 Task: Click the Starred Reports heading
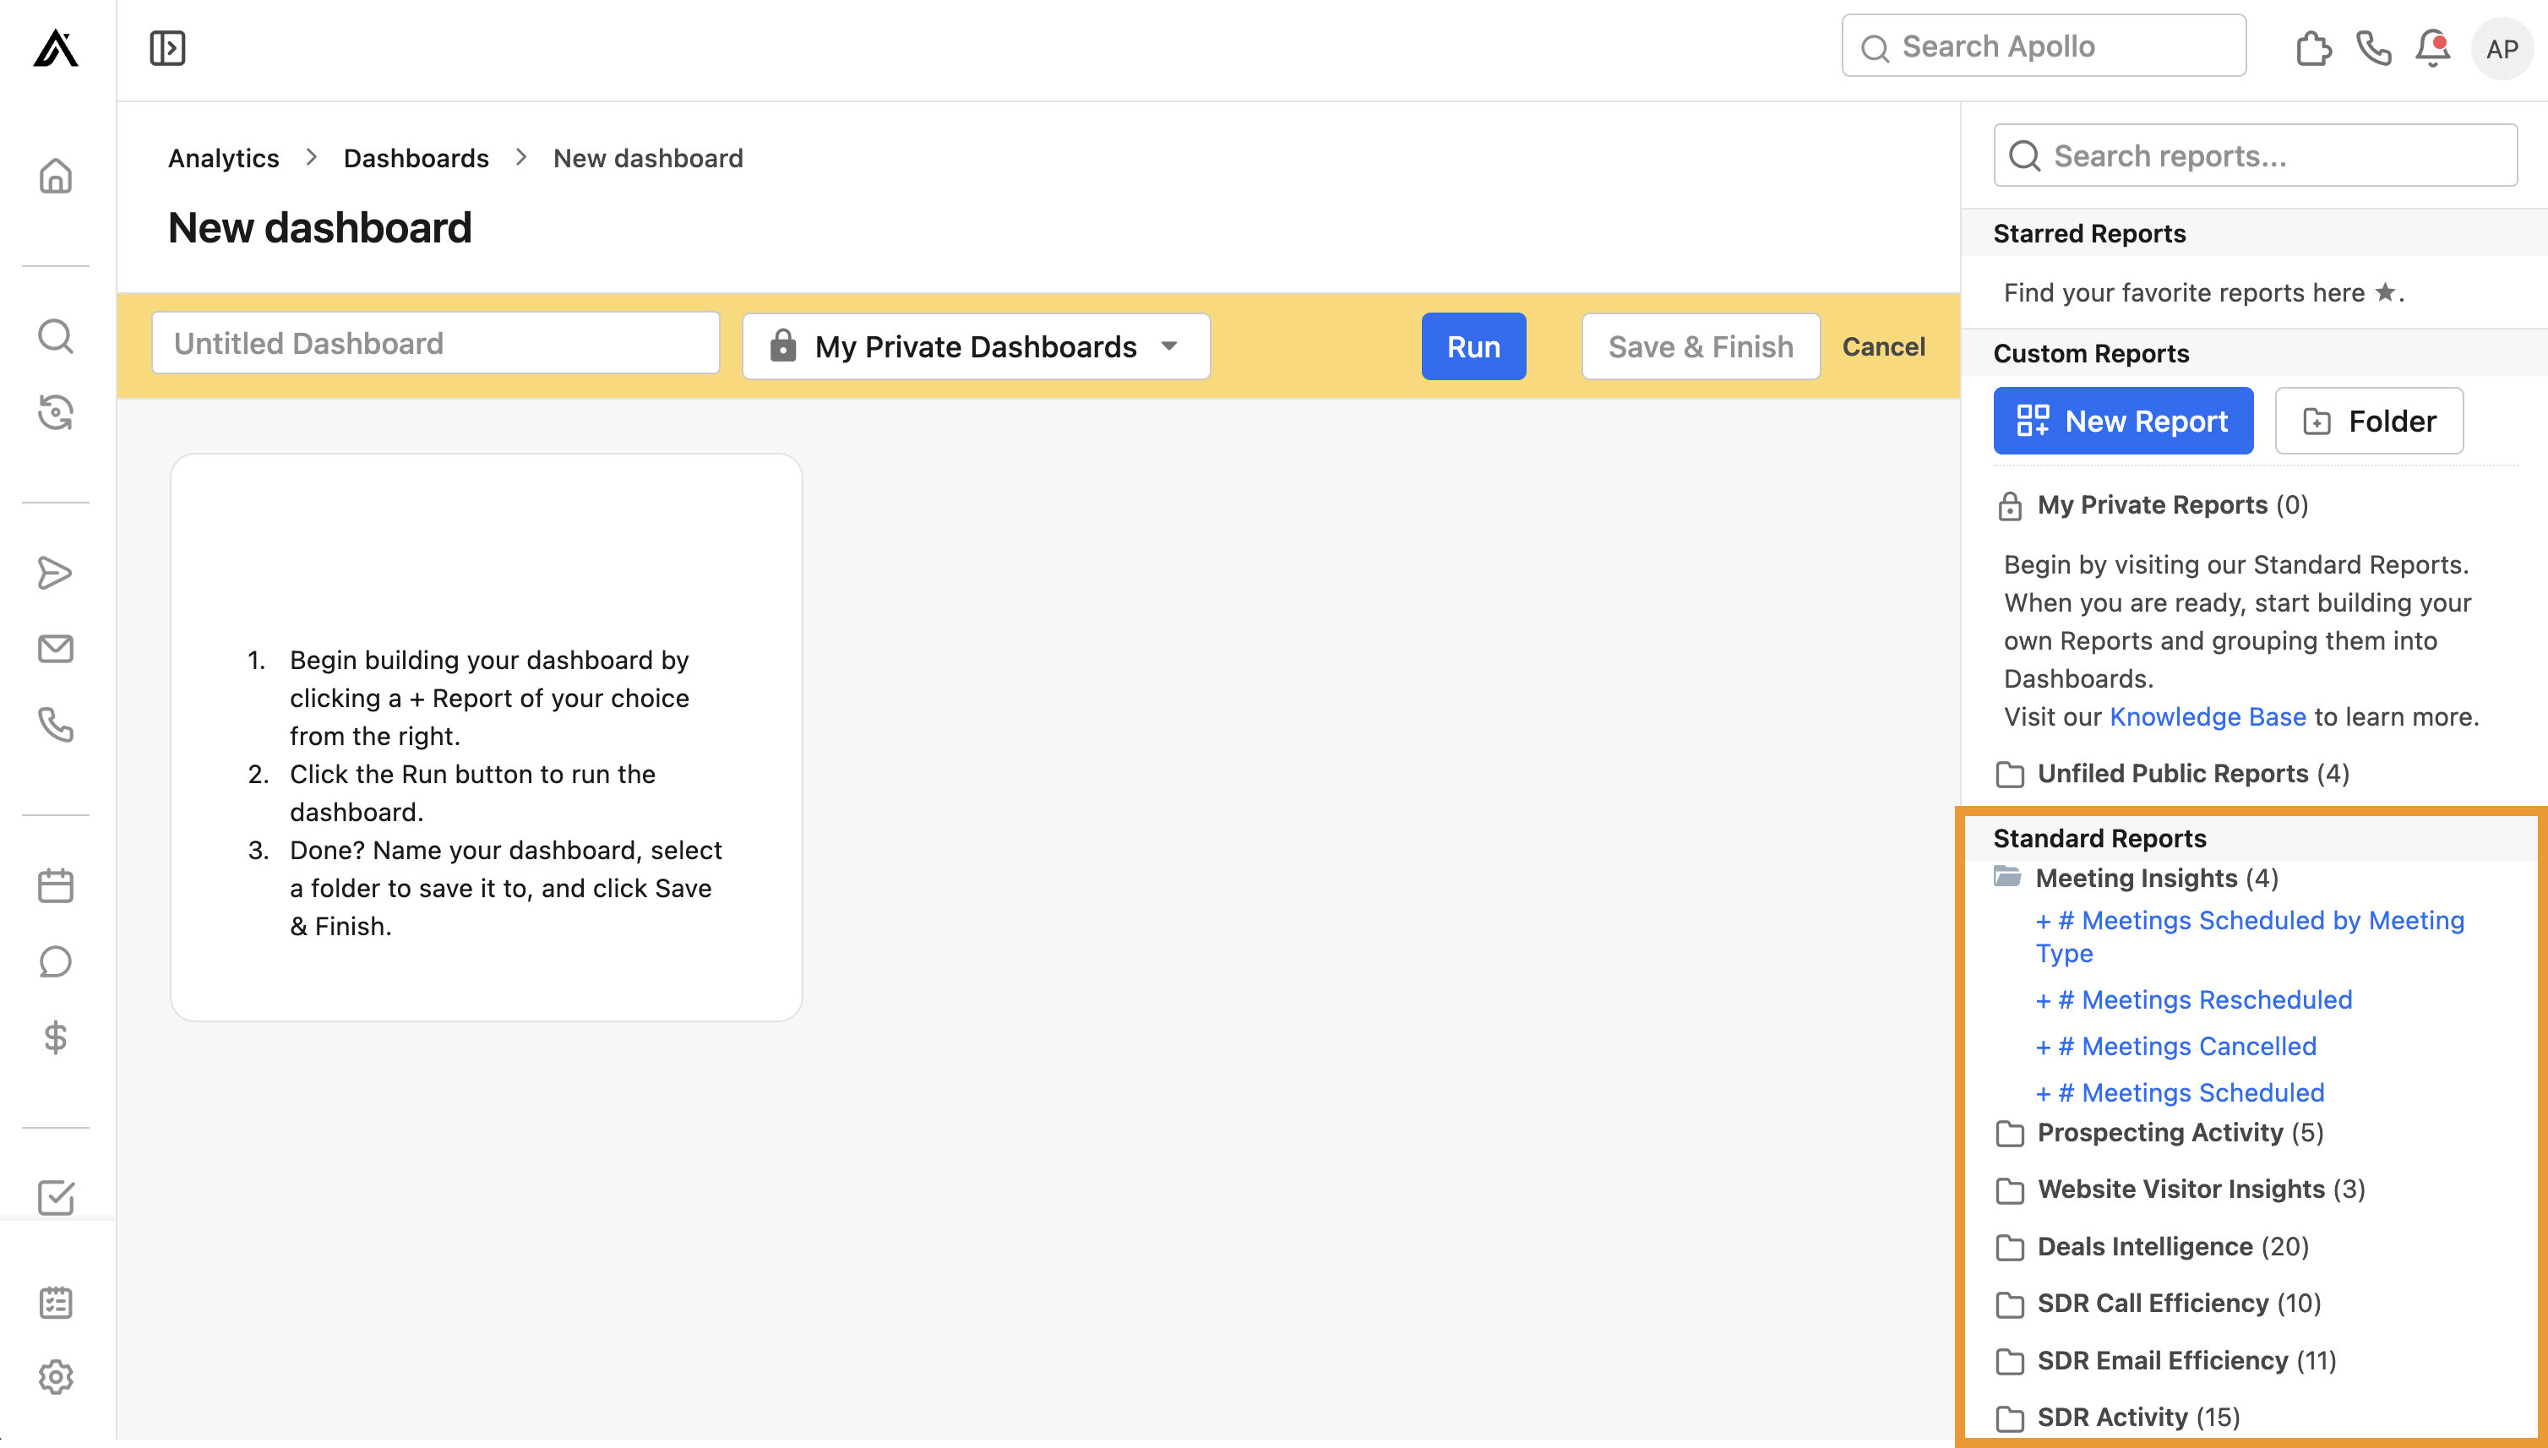point(2088,234)
